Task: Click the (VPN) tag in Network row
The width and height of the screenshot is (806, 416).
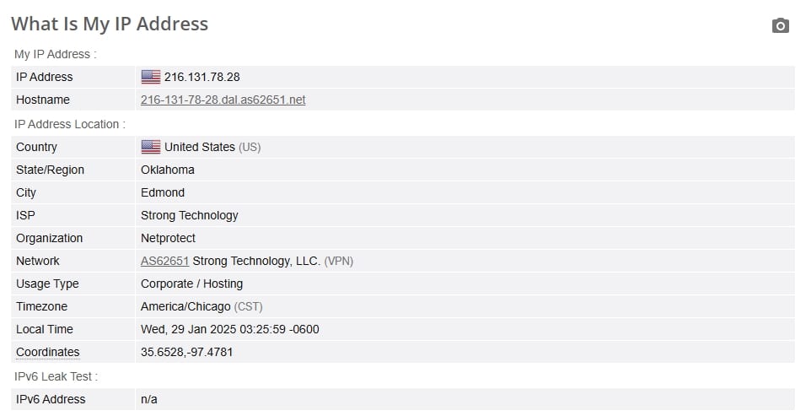Action: coord(339,262)
